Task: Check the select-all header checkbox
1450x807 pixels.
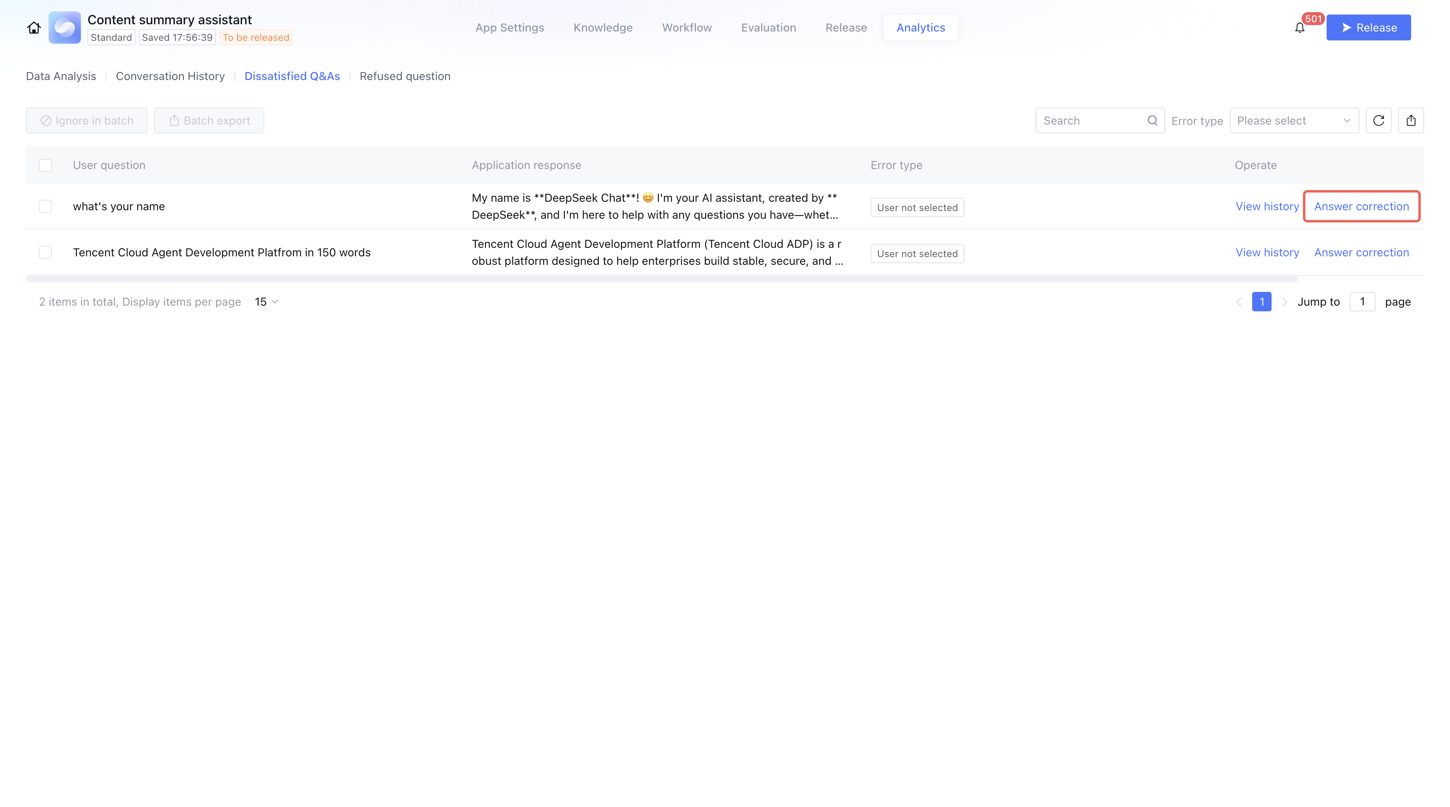Action: click(x=45, y=165)
